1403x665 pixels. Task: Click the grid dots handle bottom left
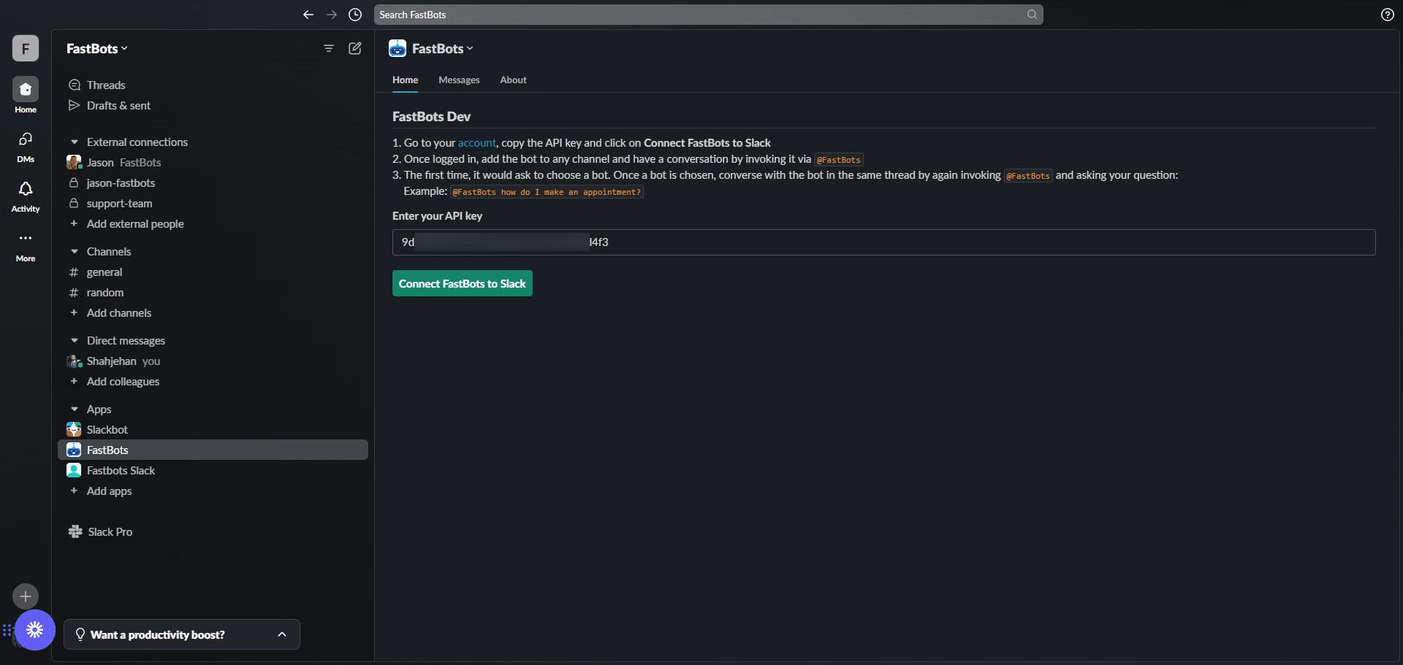point(7,630)
